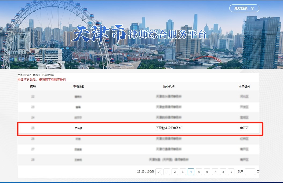
Task: Go to page 6 of results
Action: pos(207,171)
